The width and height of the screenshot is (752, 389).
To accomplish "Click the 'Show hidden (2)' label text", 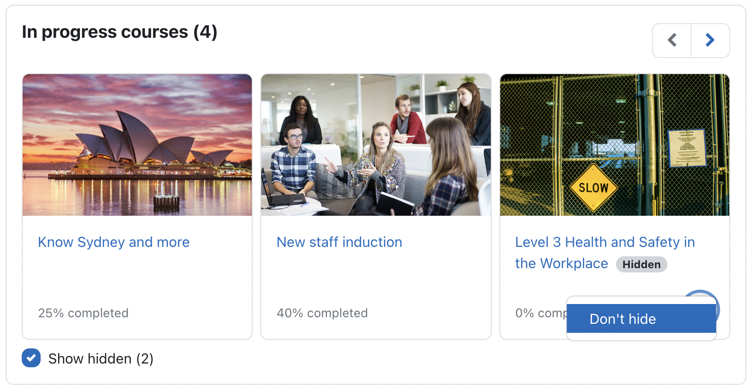I will coord(101,359).
